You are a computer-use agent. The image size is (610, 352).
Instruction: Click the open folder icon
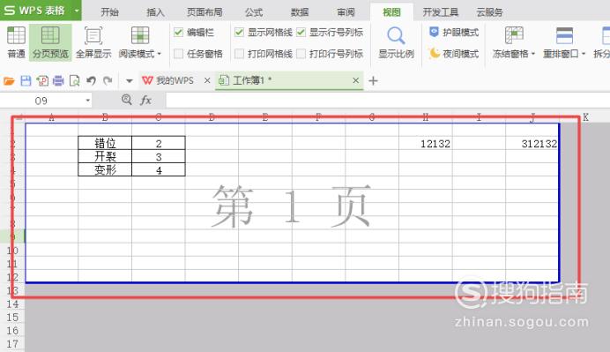9,80
